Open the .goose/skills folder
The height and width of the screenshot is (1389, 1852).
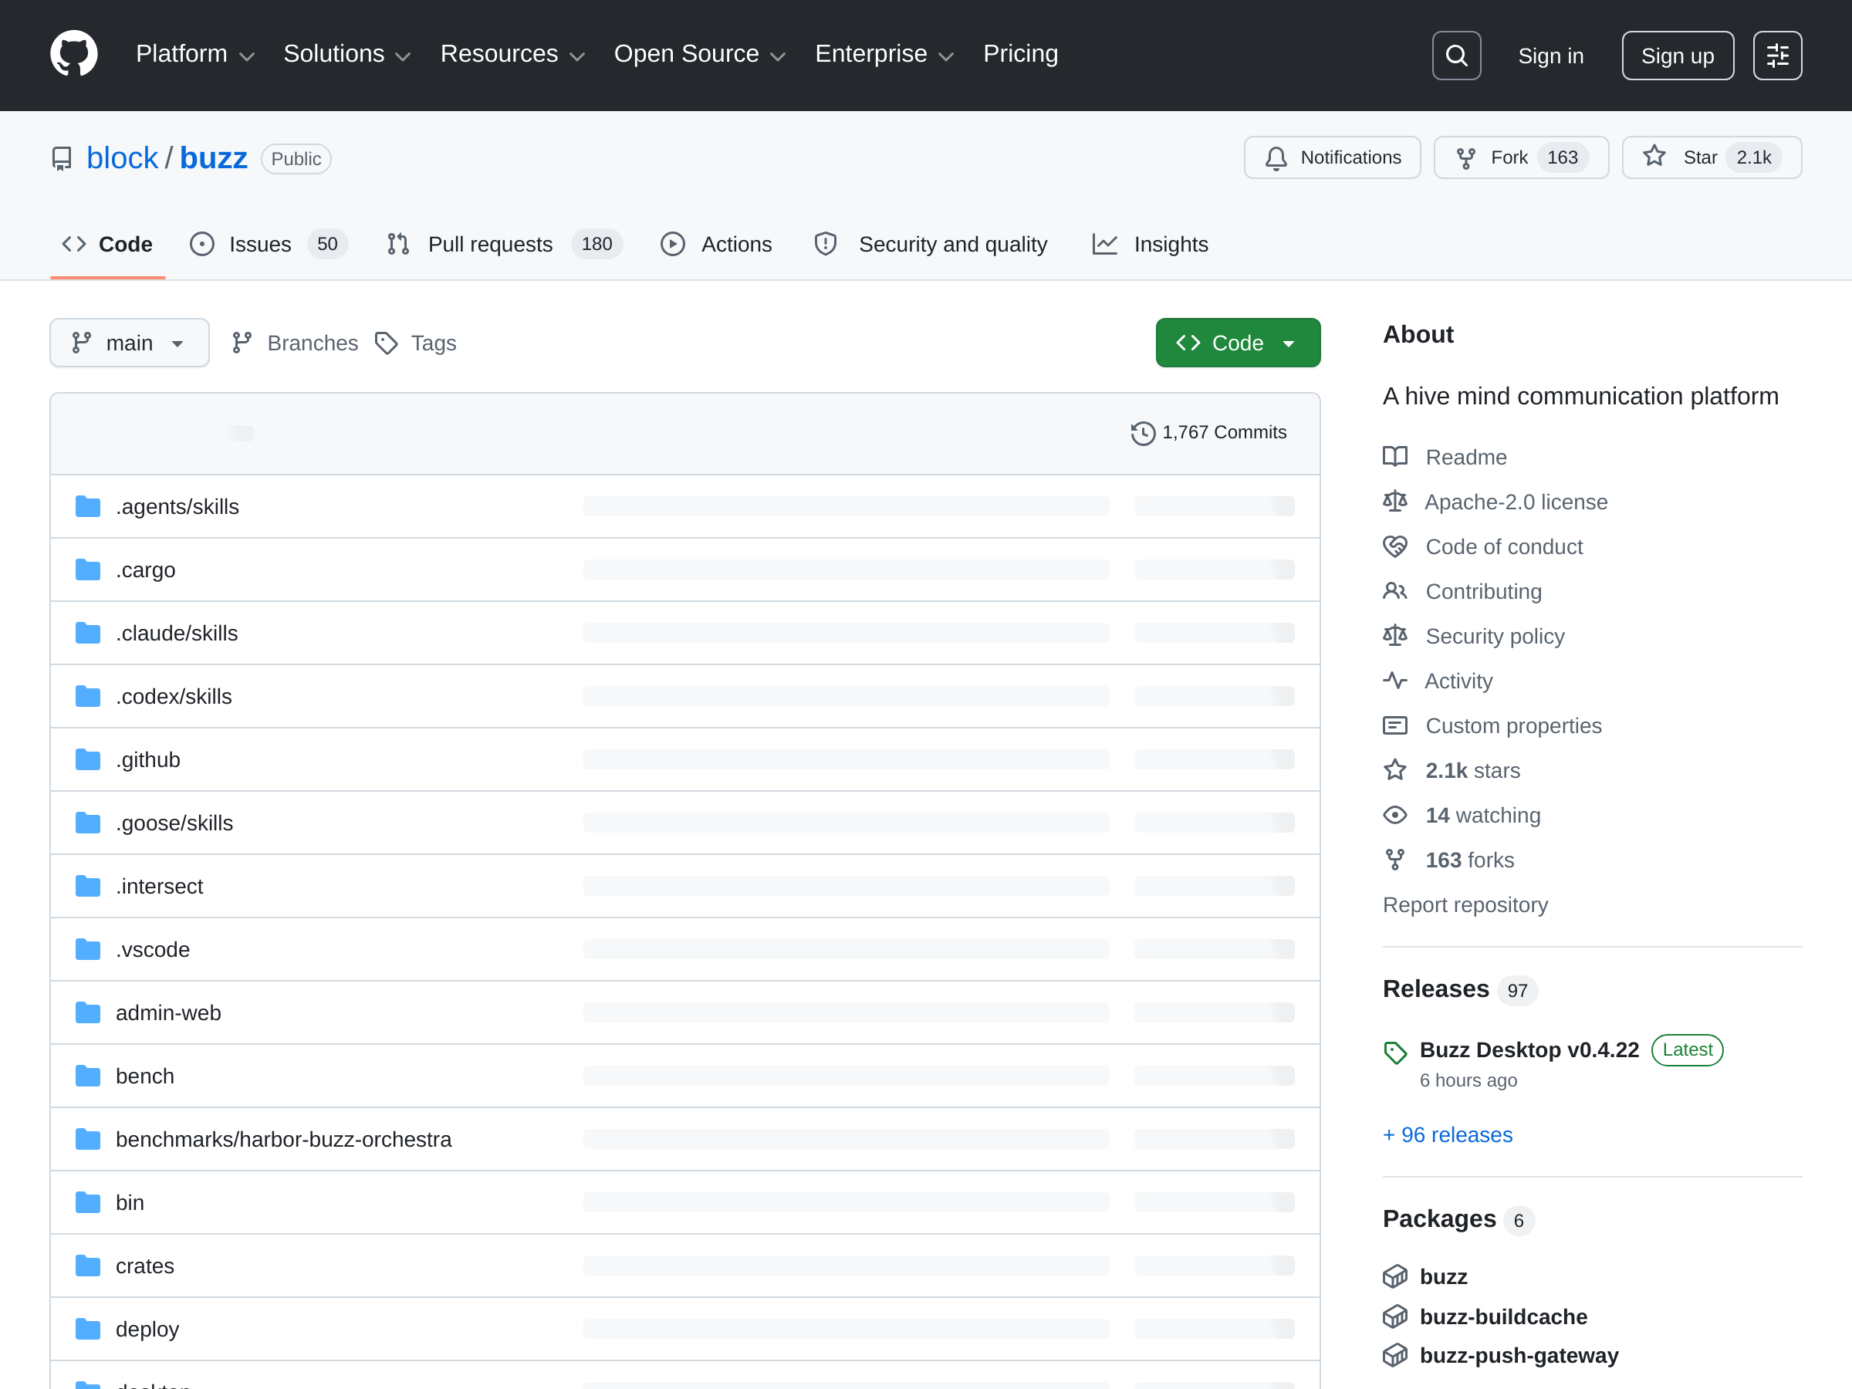(x=174, y=822)
